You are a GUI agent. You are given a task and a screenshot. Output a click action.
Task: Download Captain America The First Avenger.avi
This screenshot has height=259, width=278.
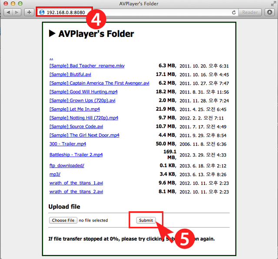(x=99, y=83)
